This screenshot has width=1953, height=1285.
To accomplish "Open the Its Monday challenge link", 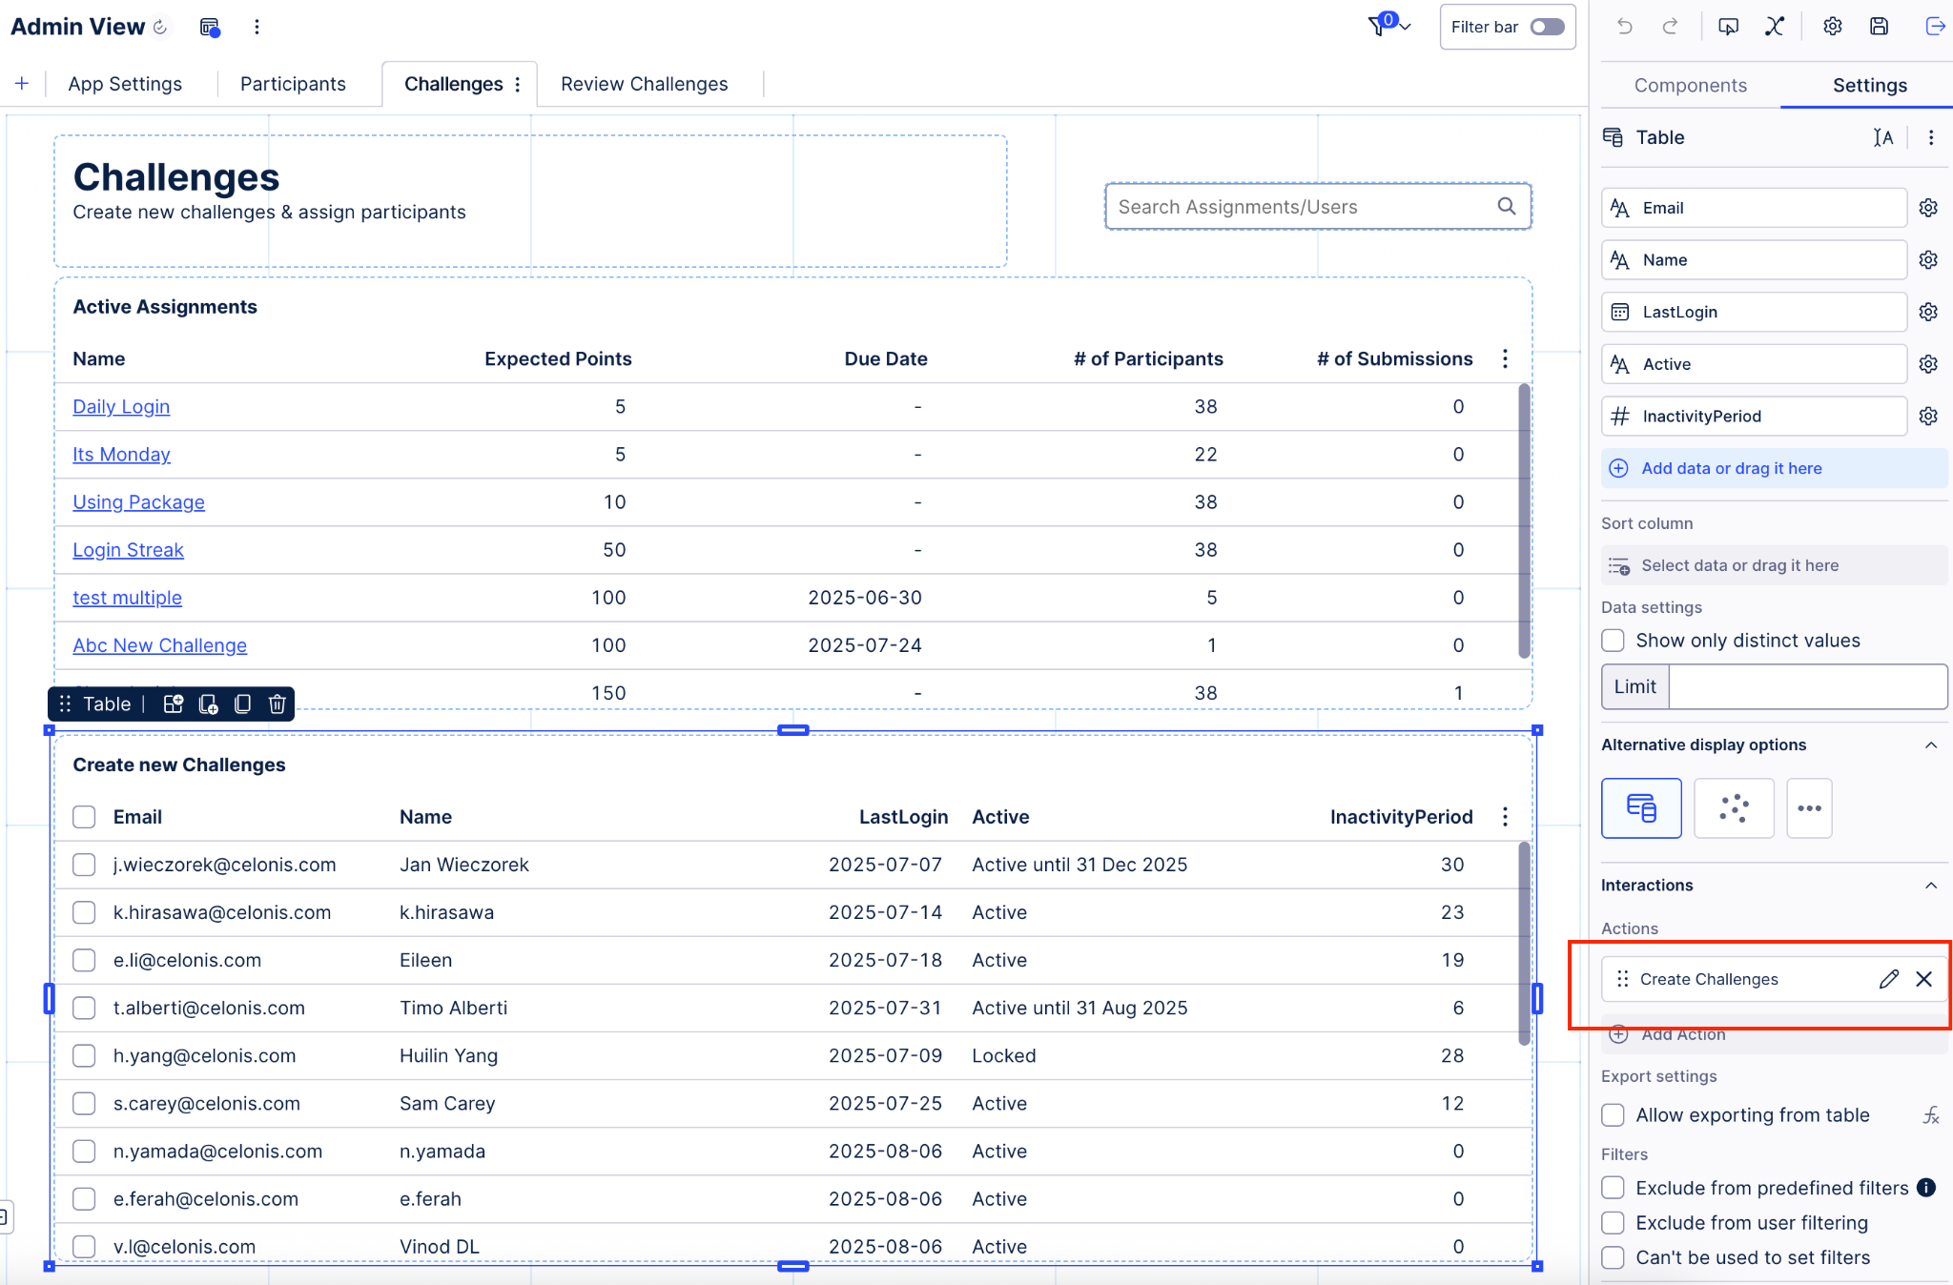I will [121, 455].
